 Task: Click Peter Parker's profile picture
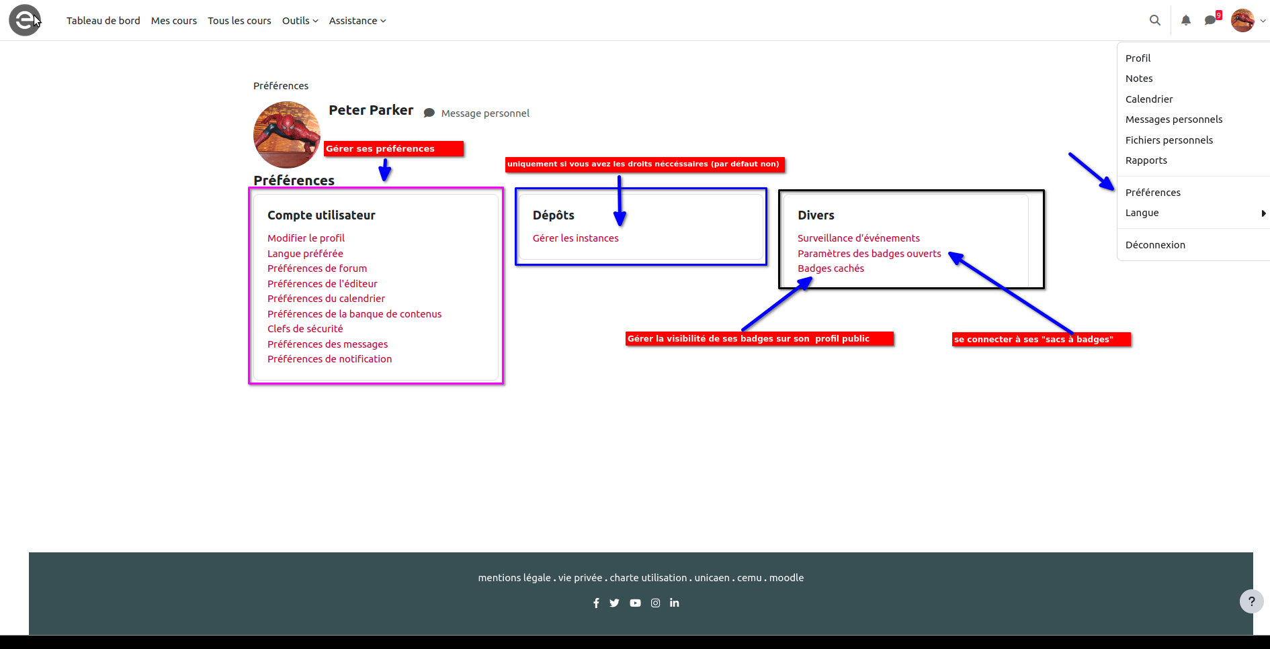point(287,134)
